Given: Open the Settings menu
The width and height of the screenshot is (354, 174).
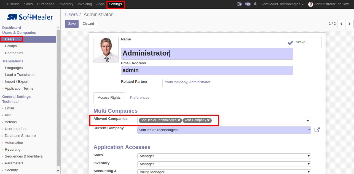Looking at the screenshot, I should (x=115, y=4).
